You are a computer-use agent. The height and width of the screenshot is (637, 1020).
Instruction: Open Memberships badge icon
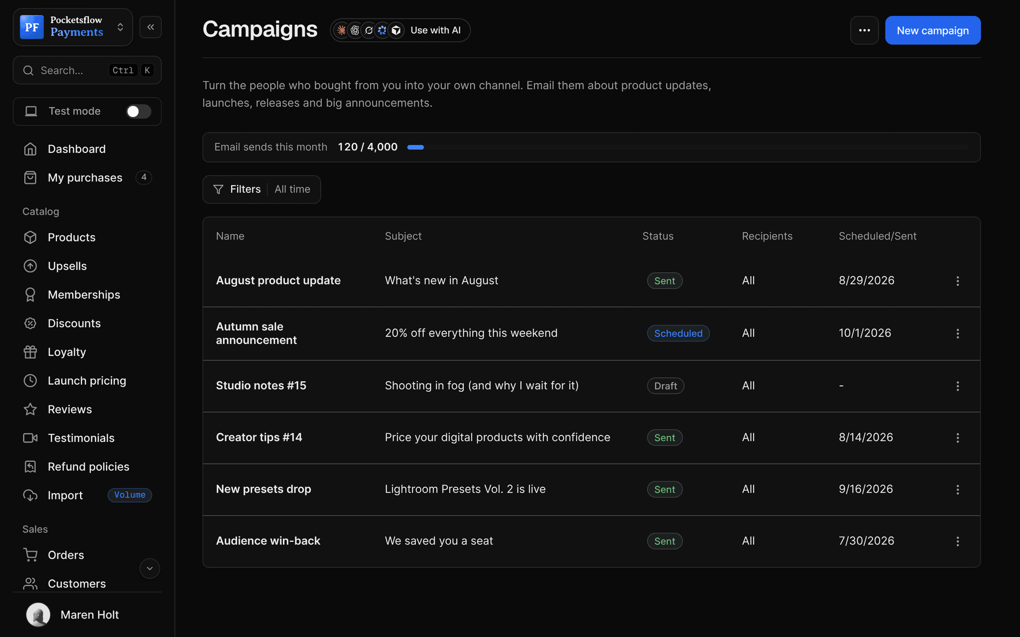[x=30, y=295]
